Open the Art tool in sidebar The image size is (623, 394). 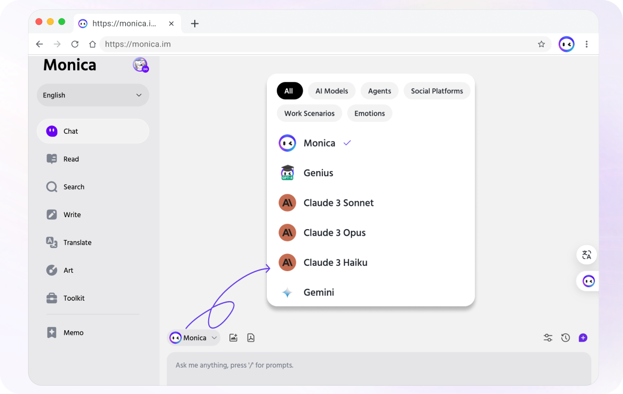click(68, 270)
